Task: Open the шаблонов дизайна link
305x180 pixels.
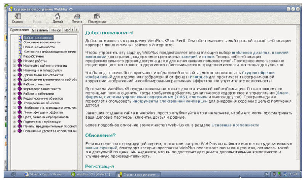Action: pyautogui.click(x=250, y=53)
